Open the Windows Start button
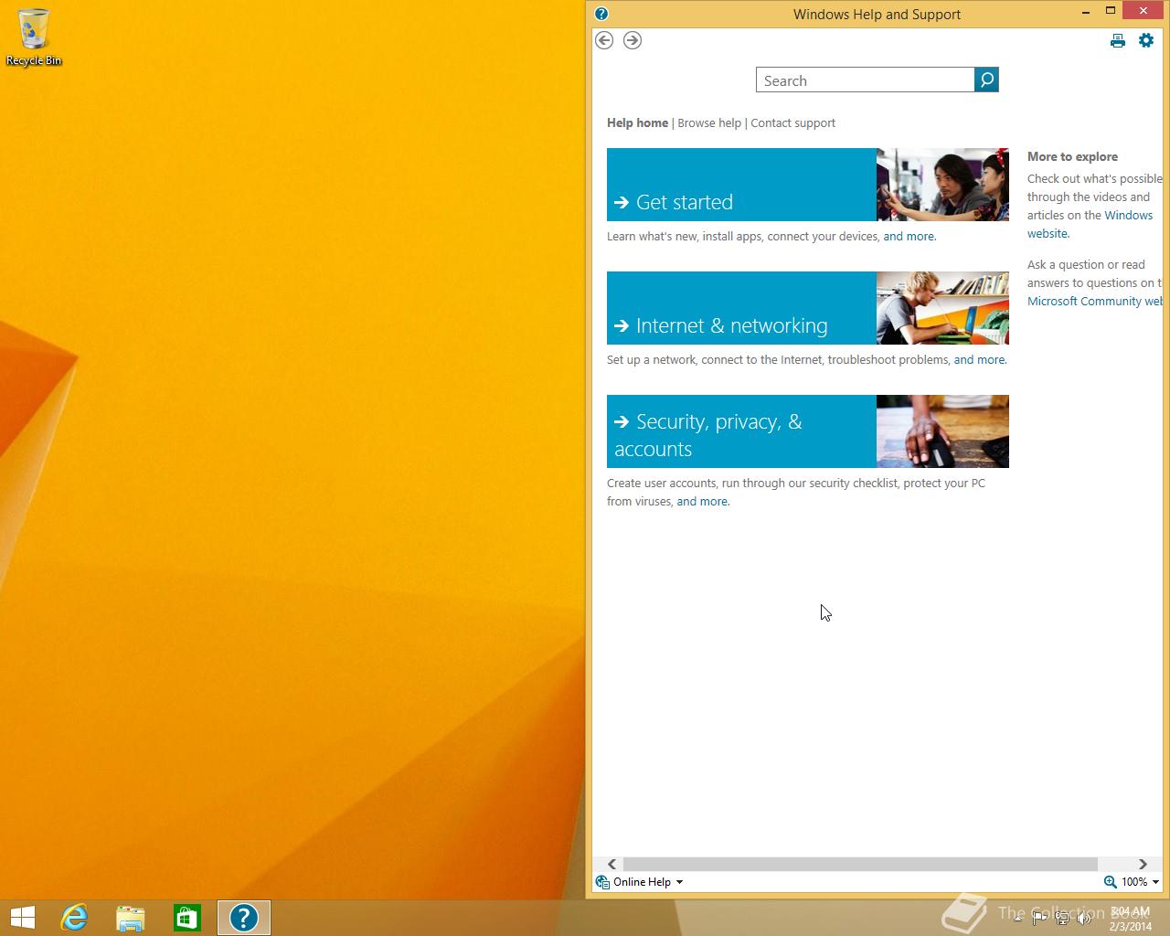This screenshot has width=1170, height=936. coord(23,918)
